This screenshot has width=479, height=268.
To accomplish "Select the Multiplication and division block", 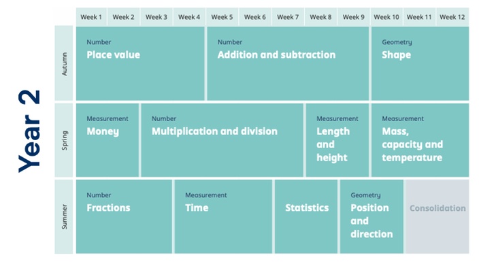I will 222,140.
